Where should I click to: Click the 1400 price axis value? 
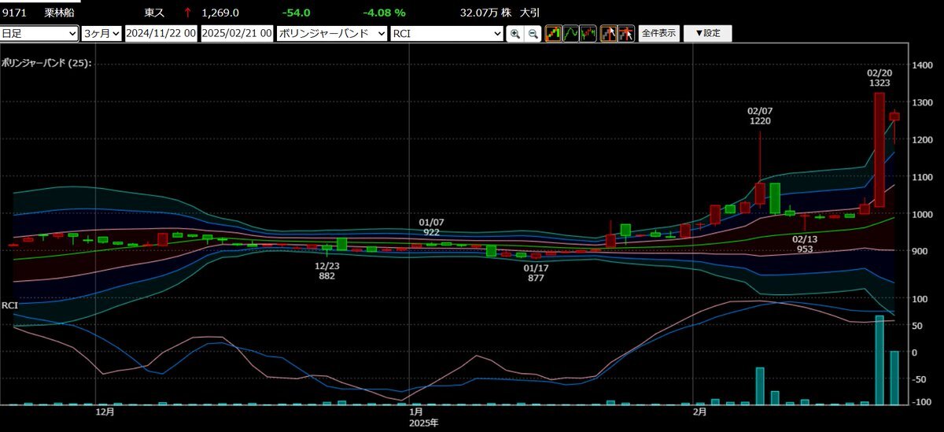pos(922,66)
